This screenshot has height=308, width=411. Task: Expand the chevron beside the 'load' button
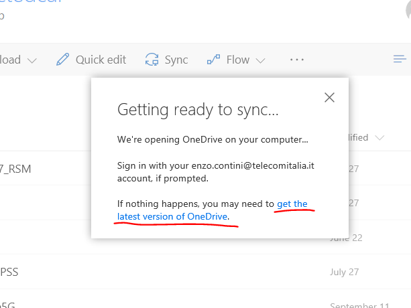(x=32, y=60)
